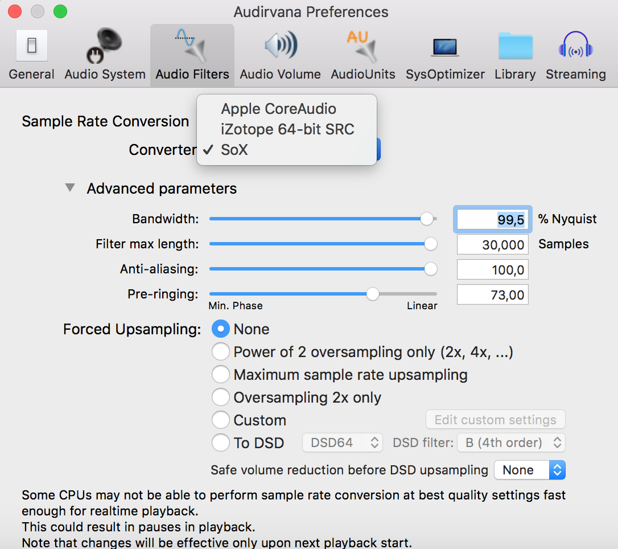Open the AudioUnits AU icon
This screenshot has height=549, width=618.
coord(362,46)
